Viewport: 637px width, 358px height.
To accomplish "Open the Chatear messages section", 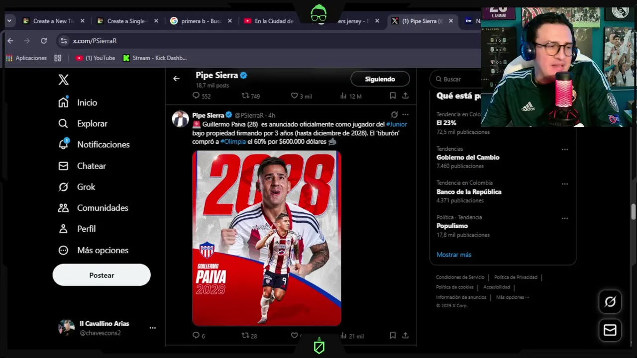I will point(82,166).
